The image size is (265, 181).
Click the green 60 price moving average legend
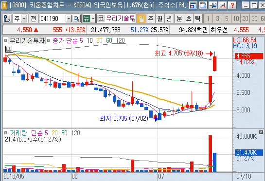point(109,40)
